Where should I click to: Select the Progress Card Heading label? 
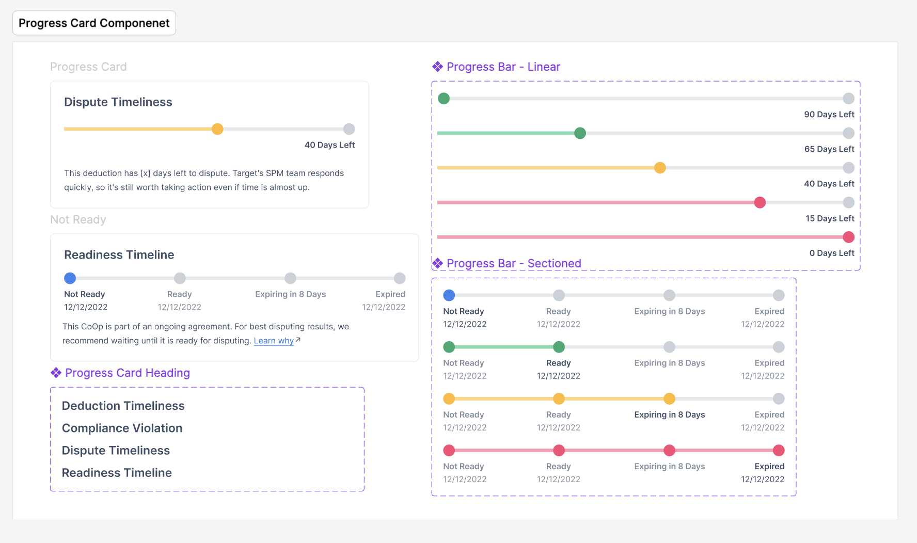click(x=128, y=373)
